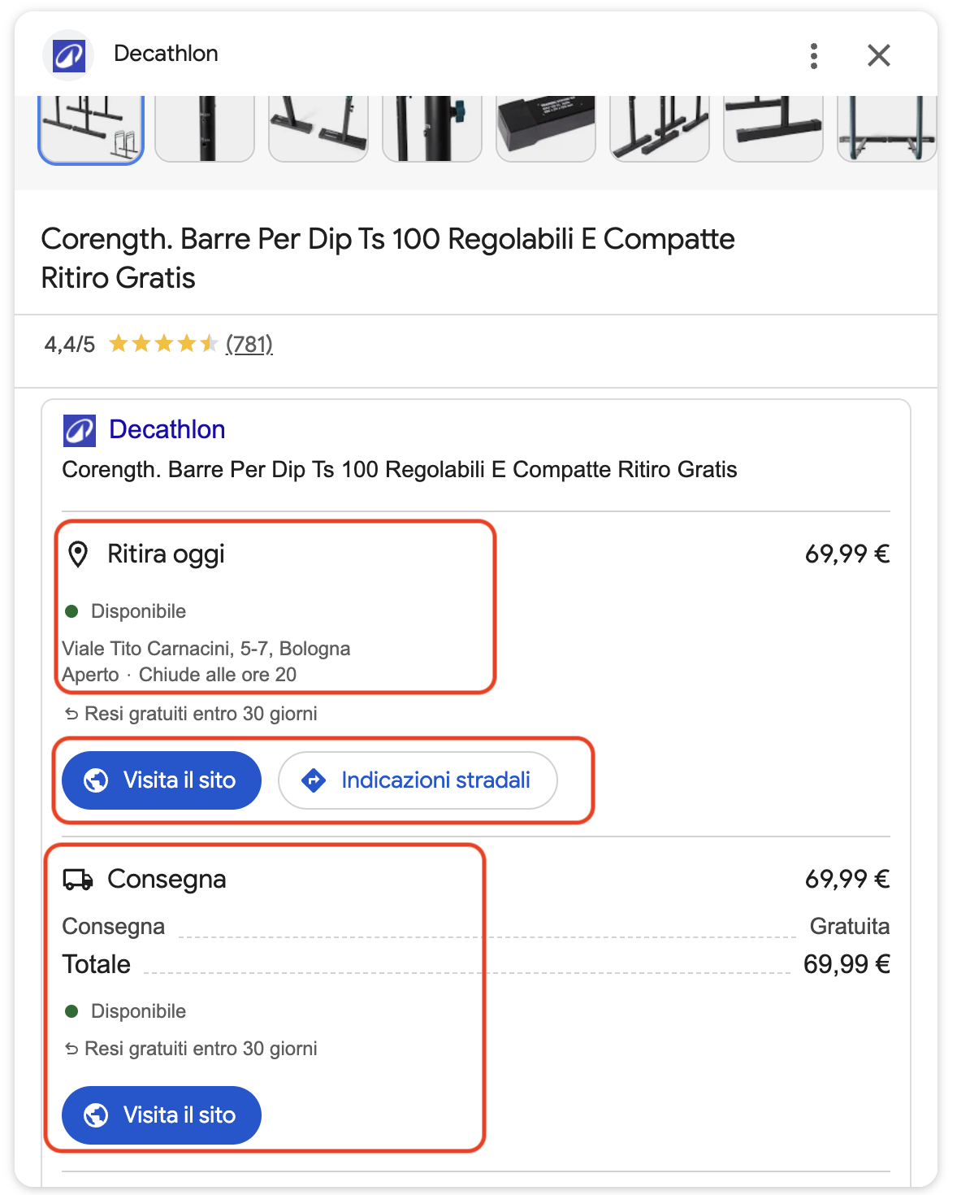Select the thumbnail showing blue adjustment knob
Screen dimensions: 957x1195
click(x=432, y=129)
